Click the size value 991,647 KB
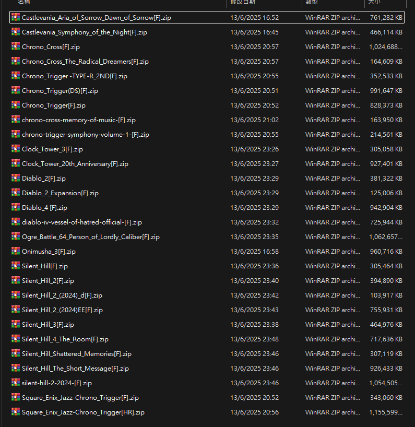This screenshot has height=427, width=415. coord(386,91)
